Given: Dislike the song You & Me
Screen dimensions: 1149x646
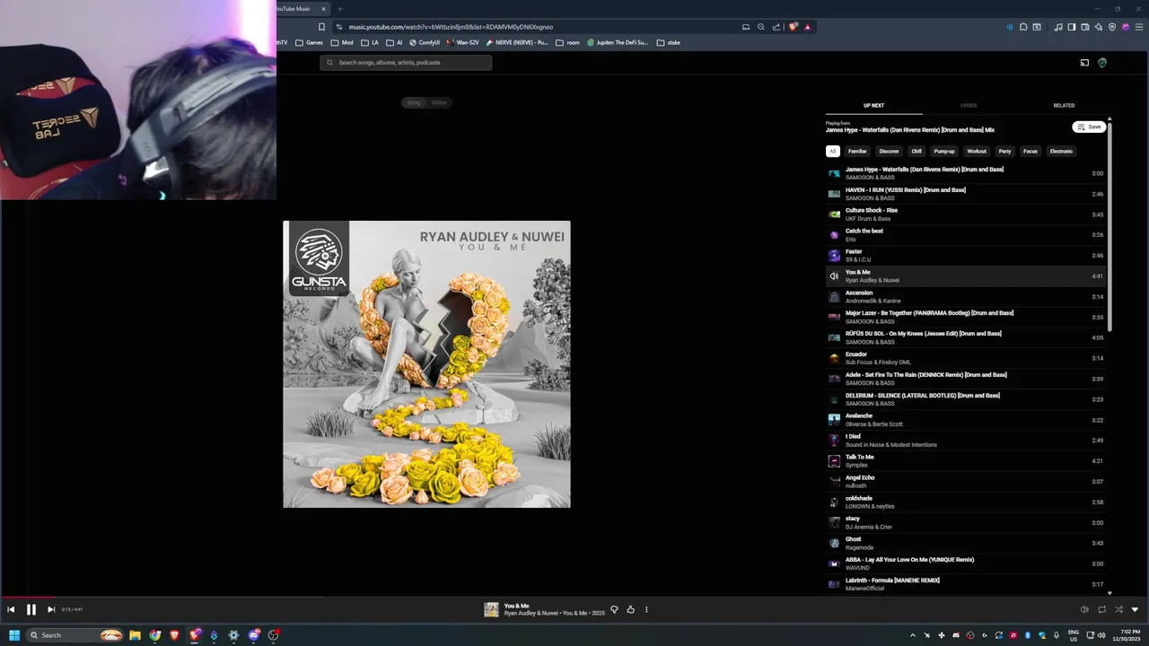Looking at the screenshot, I should pyautogui.click(x=614, y=609).
